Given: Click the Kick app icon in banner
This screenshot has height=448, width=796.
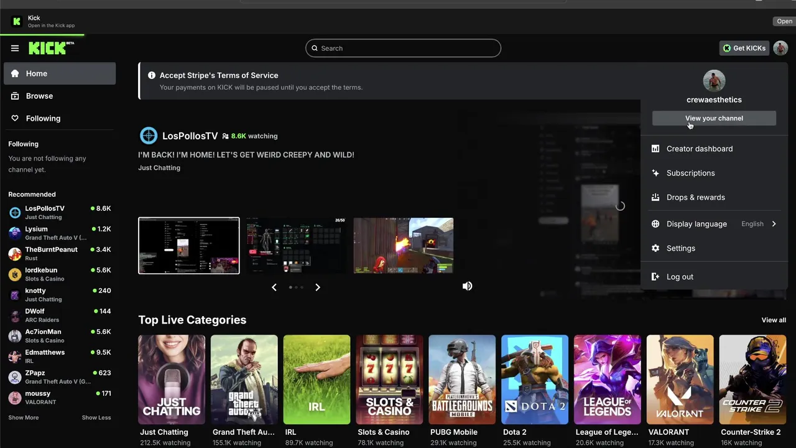Looking at the screenshot, I should 17,21.
